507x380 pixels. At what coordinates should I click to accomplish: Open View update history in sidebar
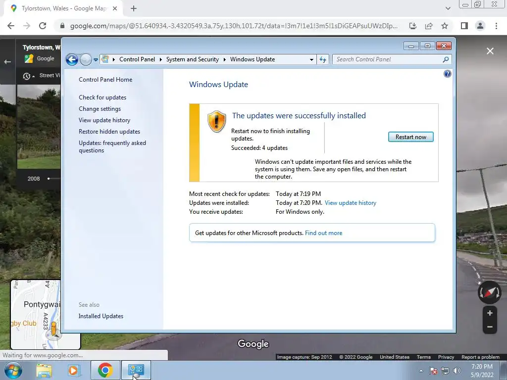pyautogui.click(x=104, y=120)
